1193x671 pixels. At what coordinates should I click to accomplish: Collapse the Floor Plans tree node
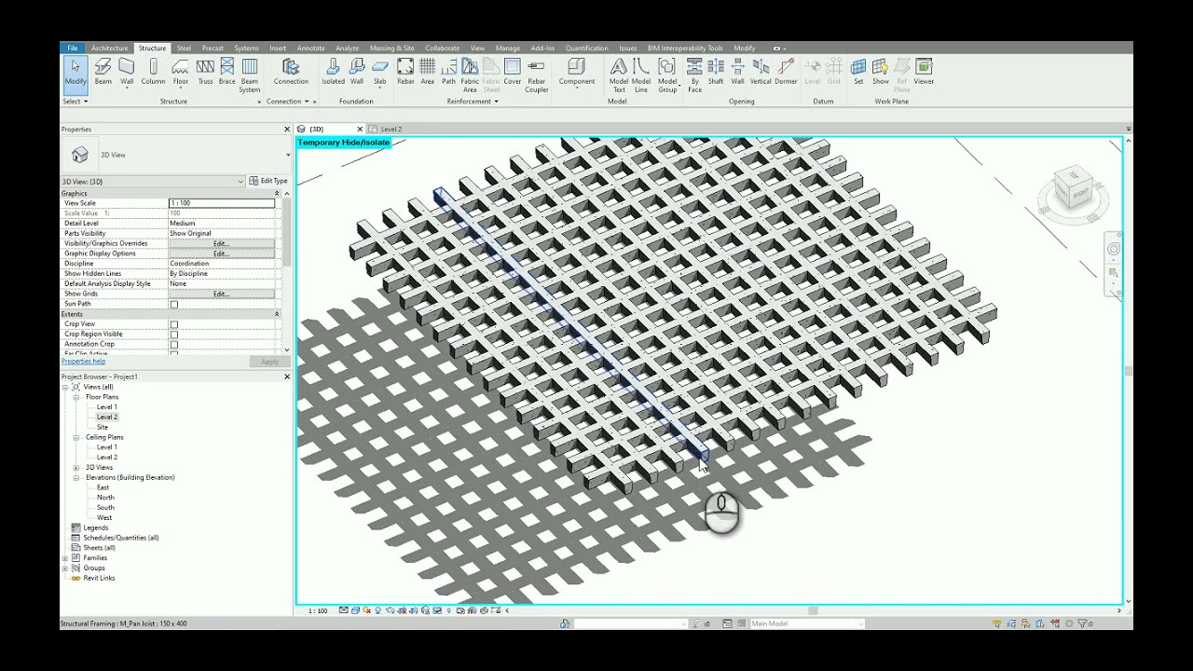coord(76,397)
